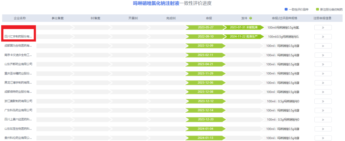345x141 pixels.
Task: Expand registration info for 山东齐都药业有限公司
Action: point(323,64)
